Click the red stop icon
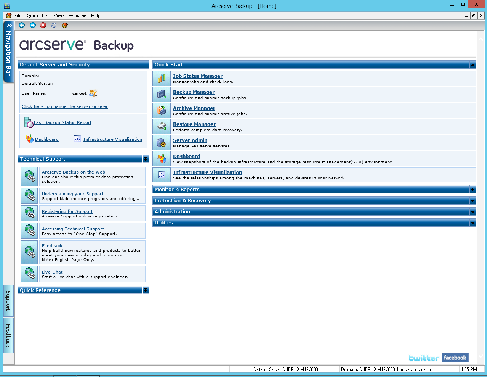 (43, 25)
